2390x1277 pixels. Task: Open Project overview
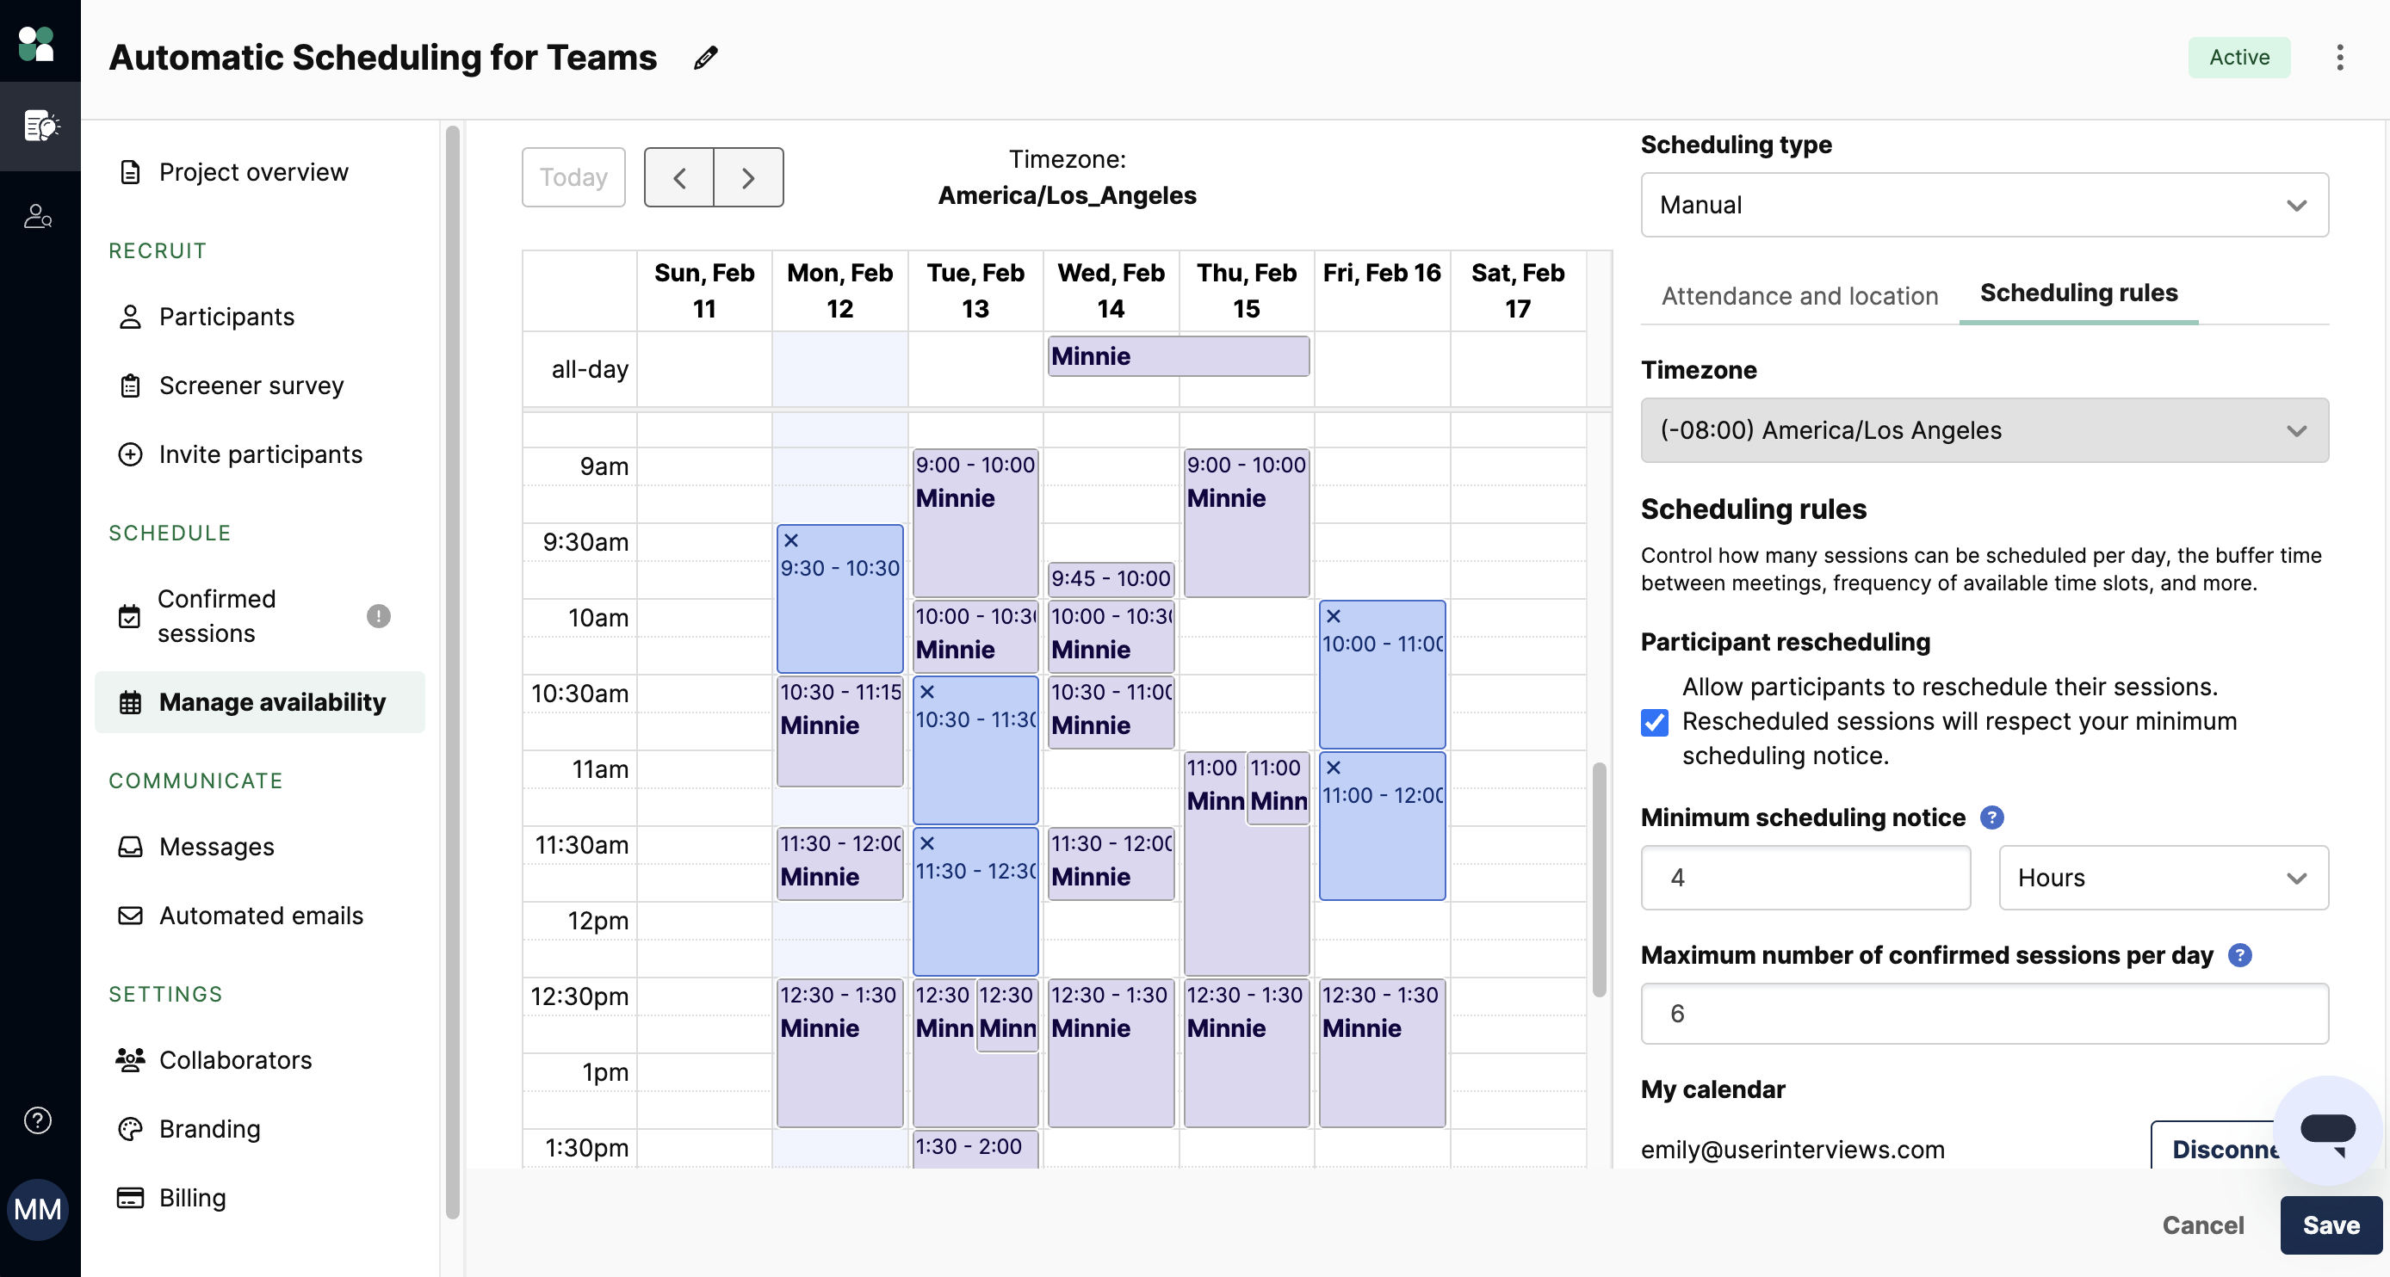point(253,172)
